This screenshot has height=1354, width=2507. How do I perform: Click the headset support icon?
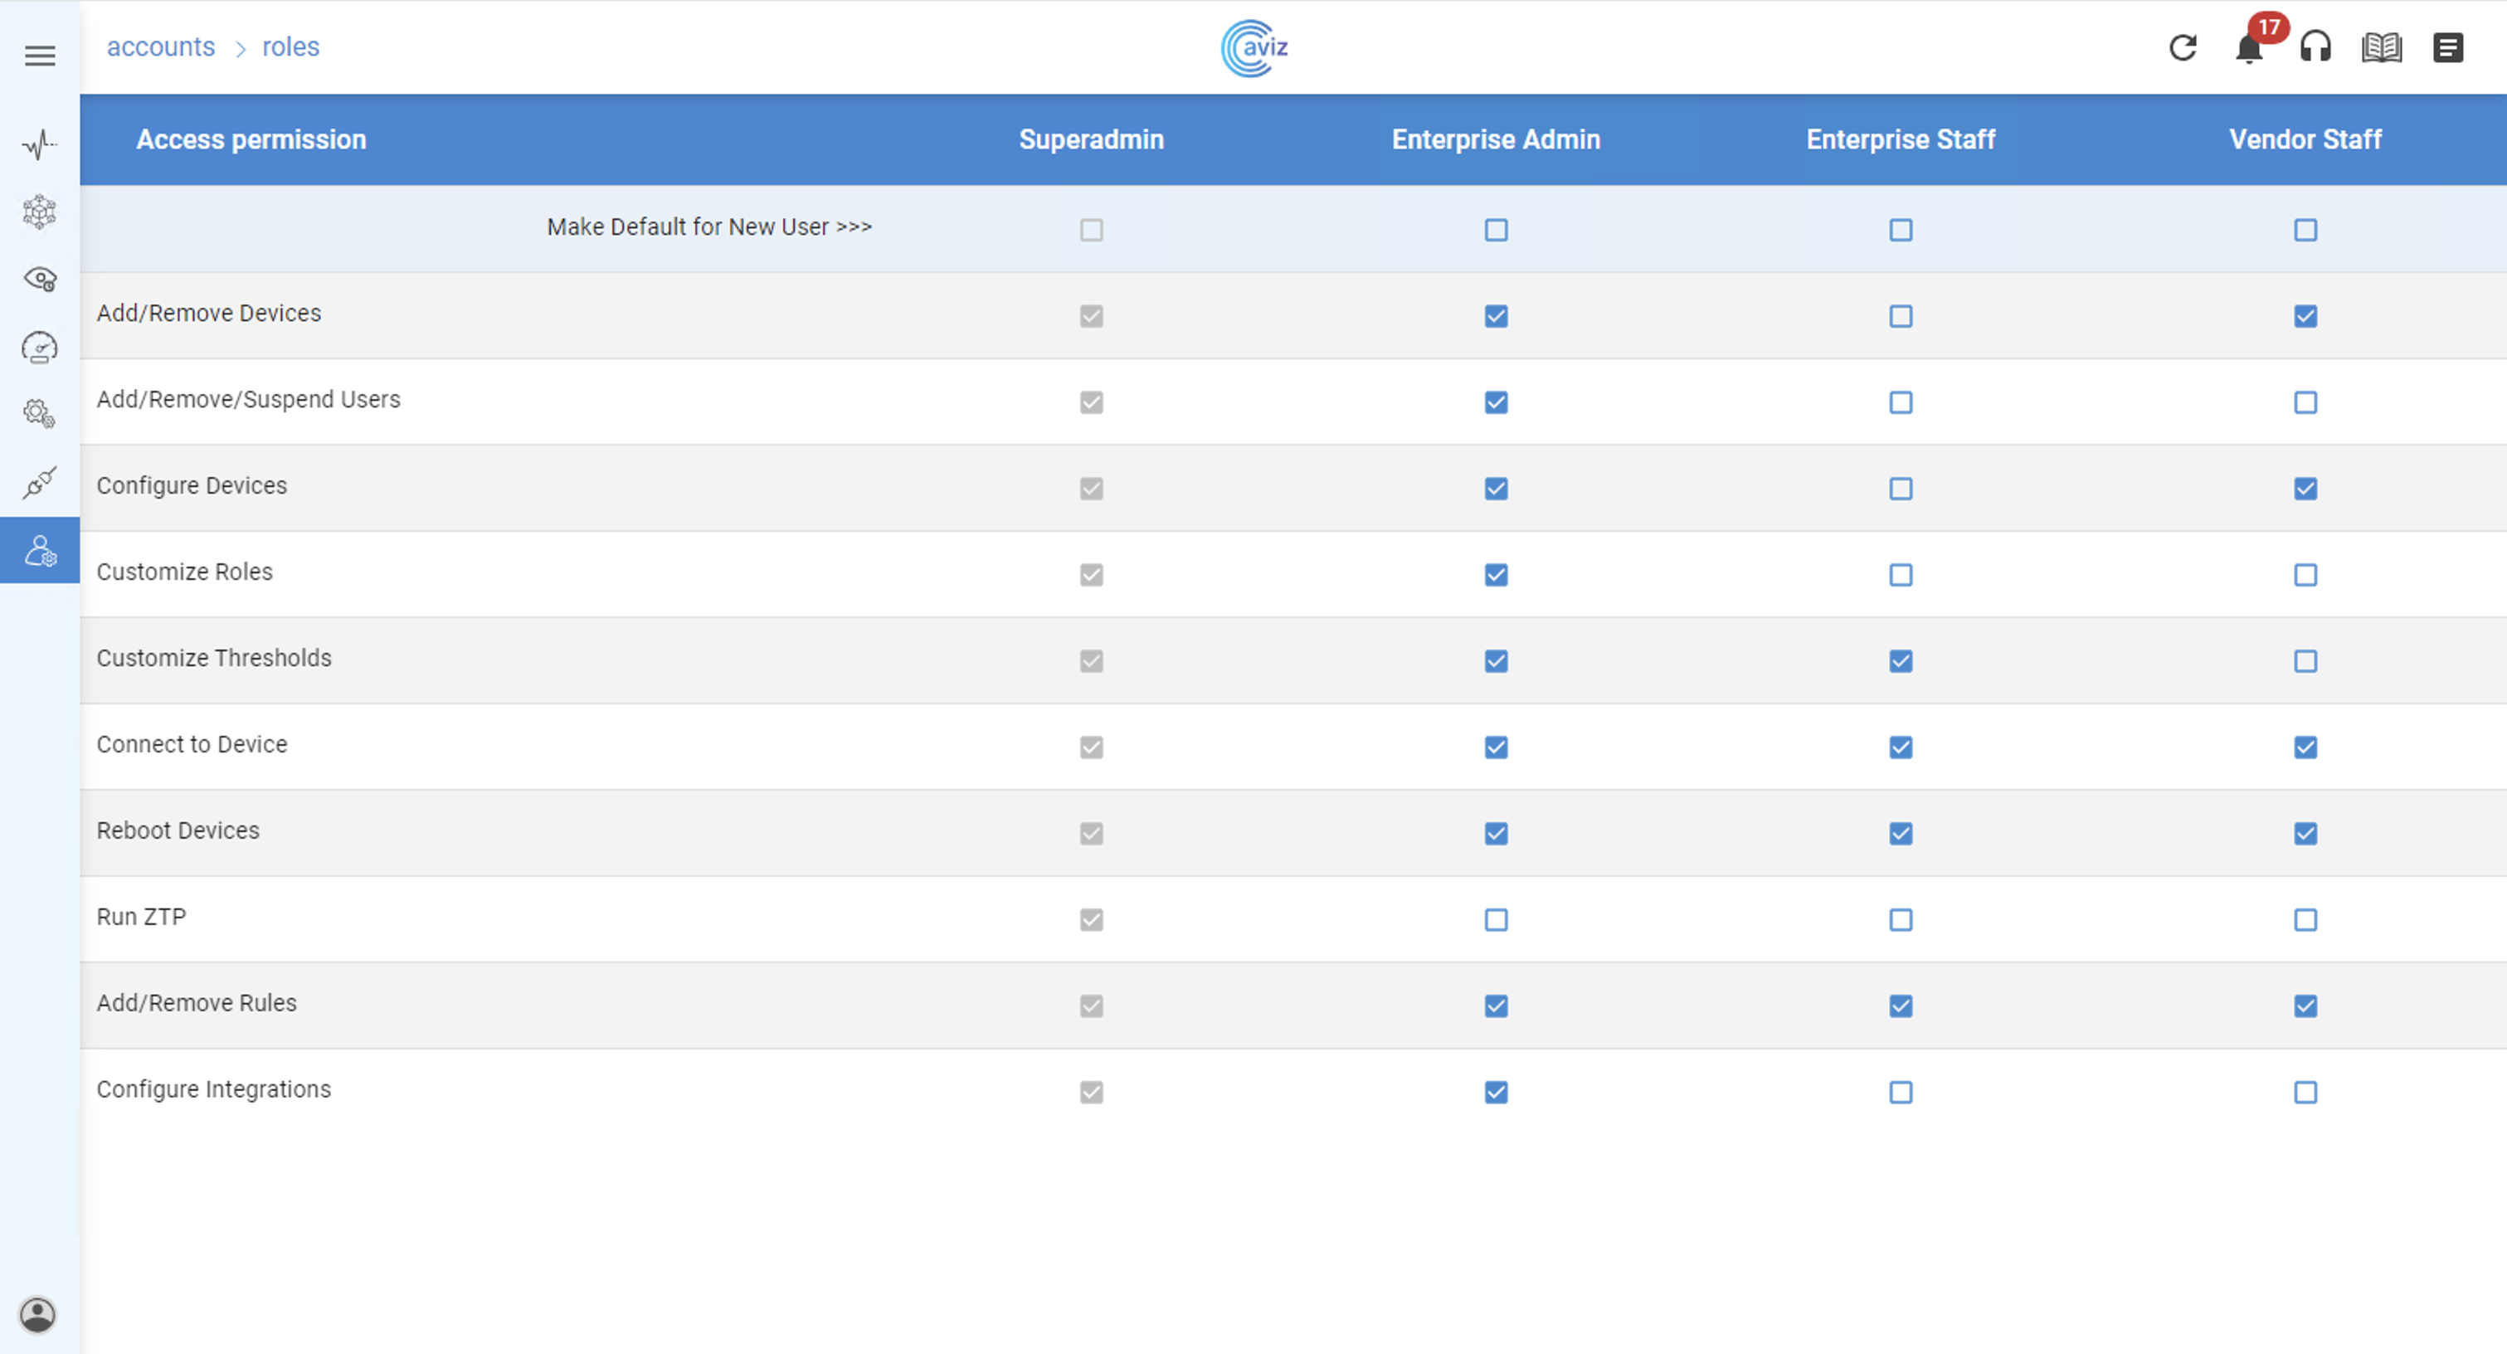(x=2315, y=47)
